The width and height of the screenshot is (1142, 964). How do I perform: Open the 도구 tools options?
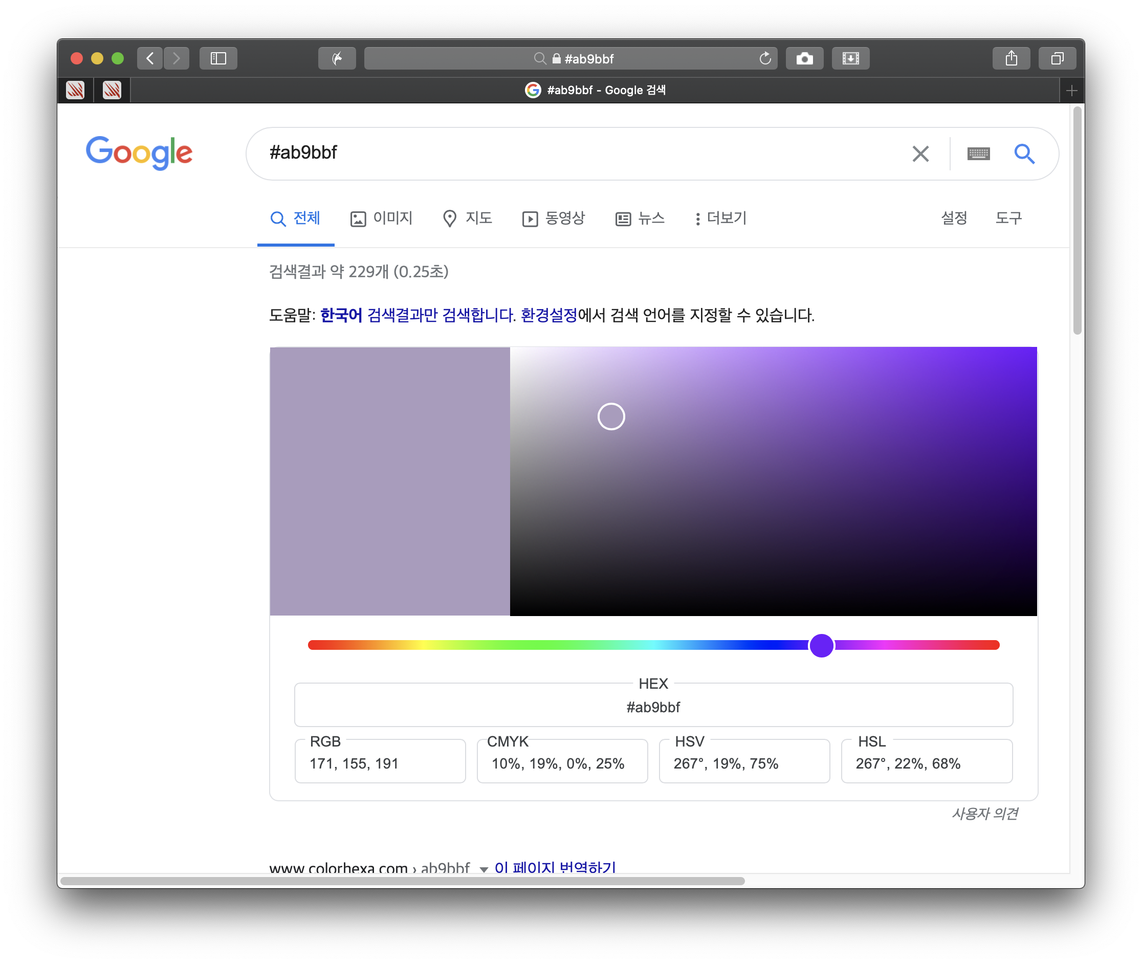[x=1008, y=218]
